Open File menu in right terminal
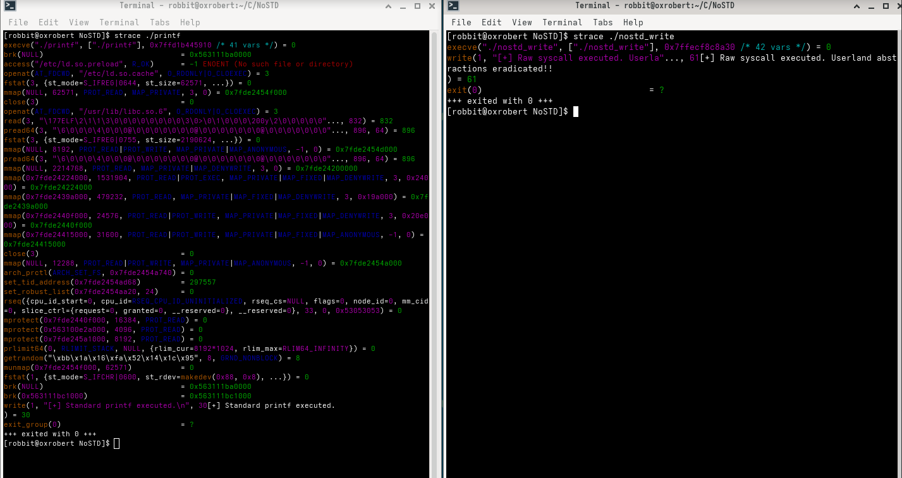The height and width of the screenshot is (478, 902). 461,22
